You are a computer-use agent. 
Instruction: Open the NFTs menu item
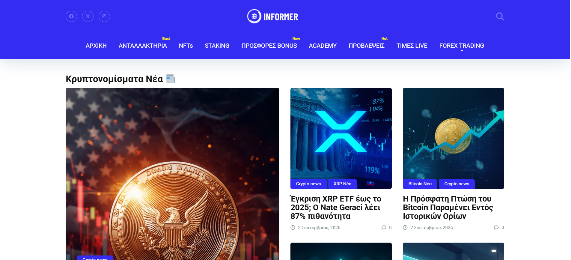coord(186,46)
